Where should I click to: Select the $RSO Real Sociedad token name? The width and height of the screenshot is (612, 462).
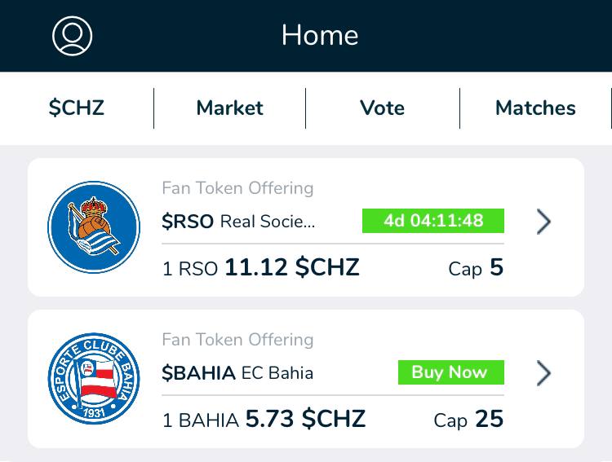238,222
